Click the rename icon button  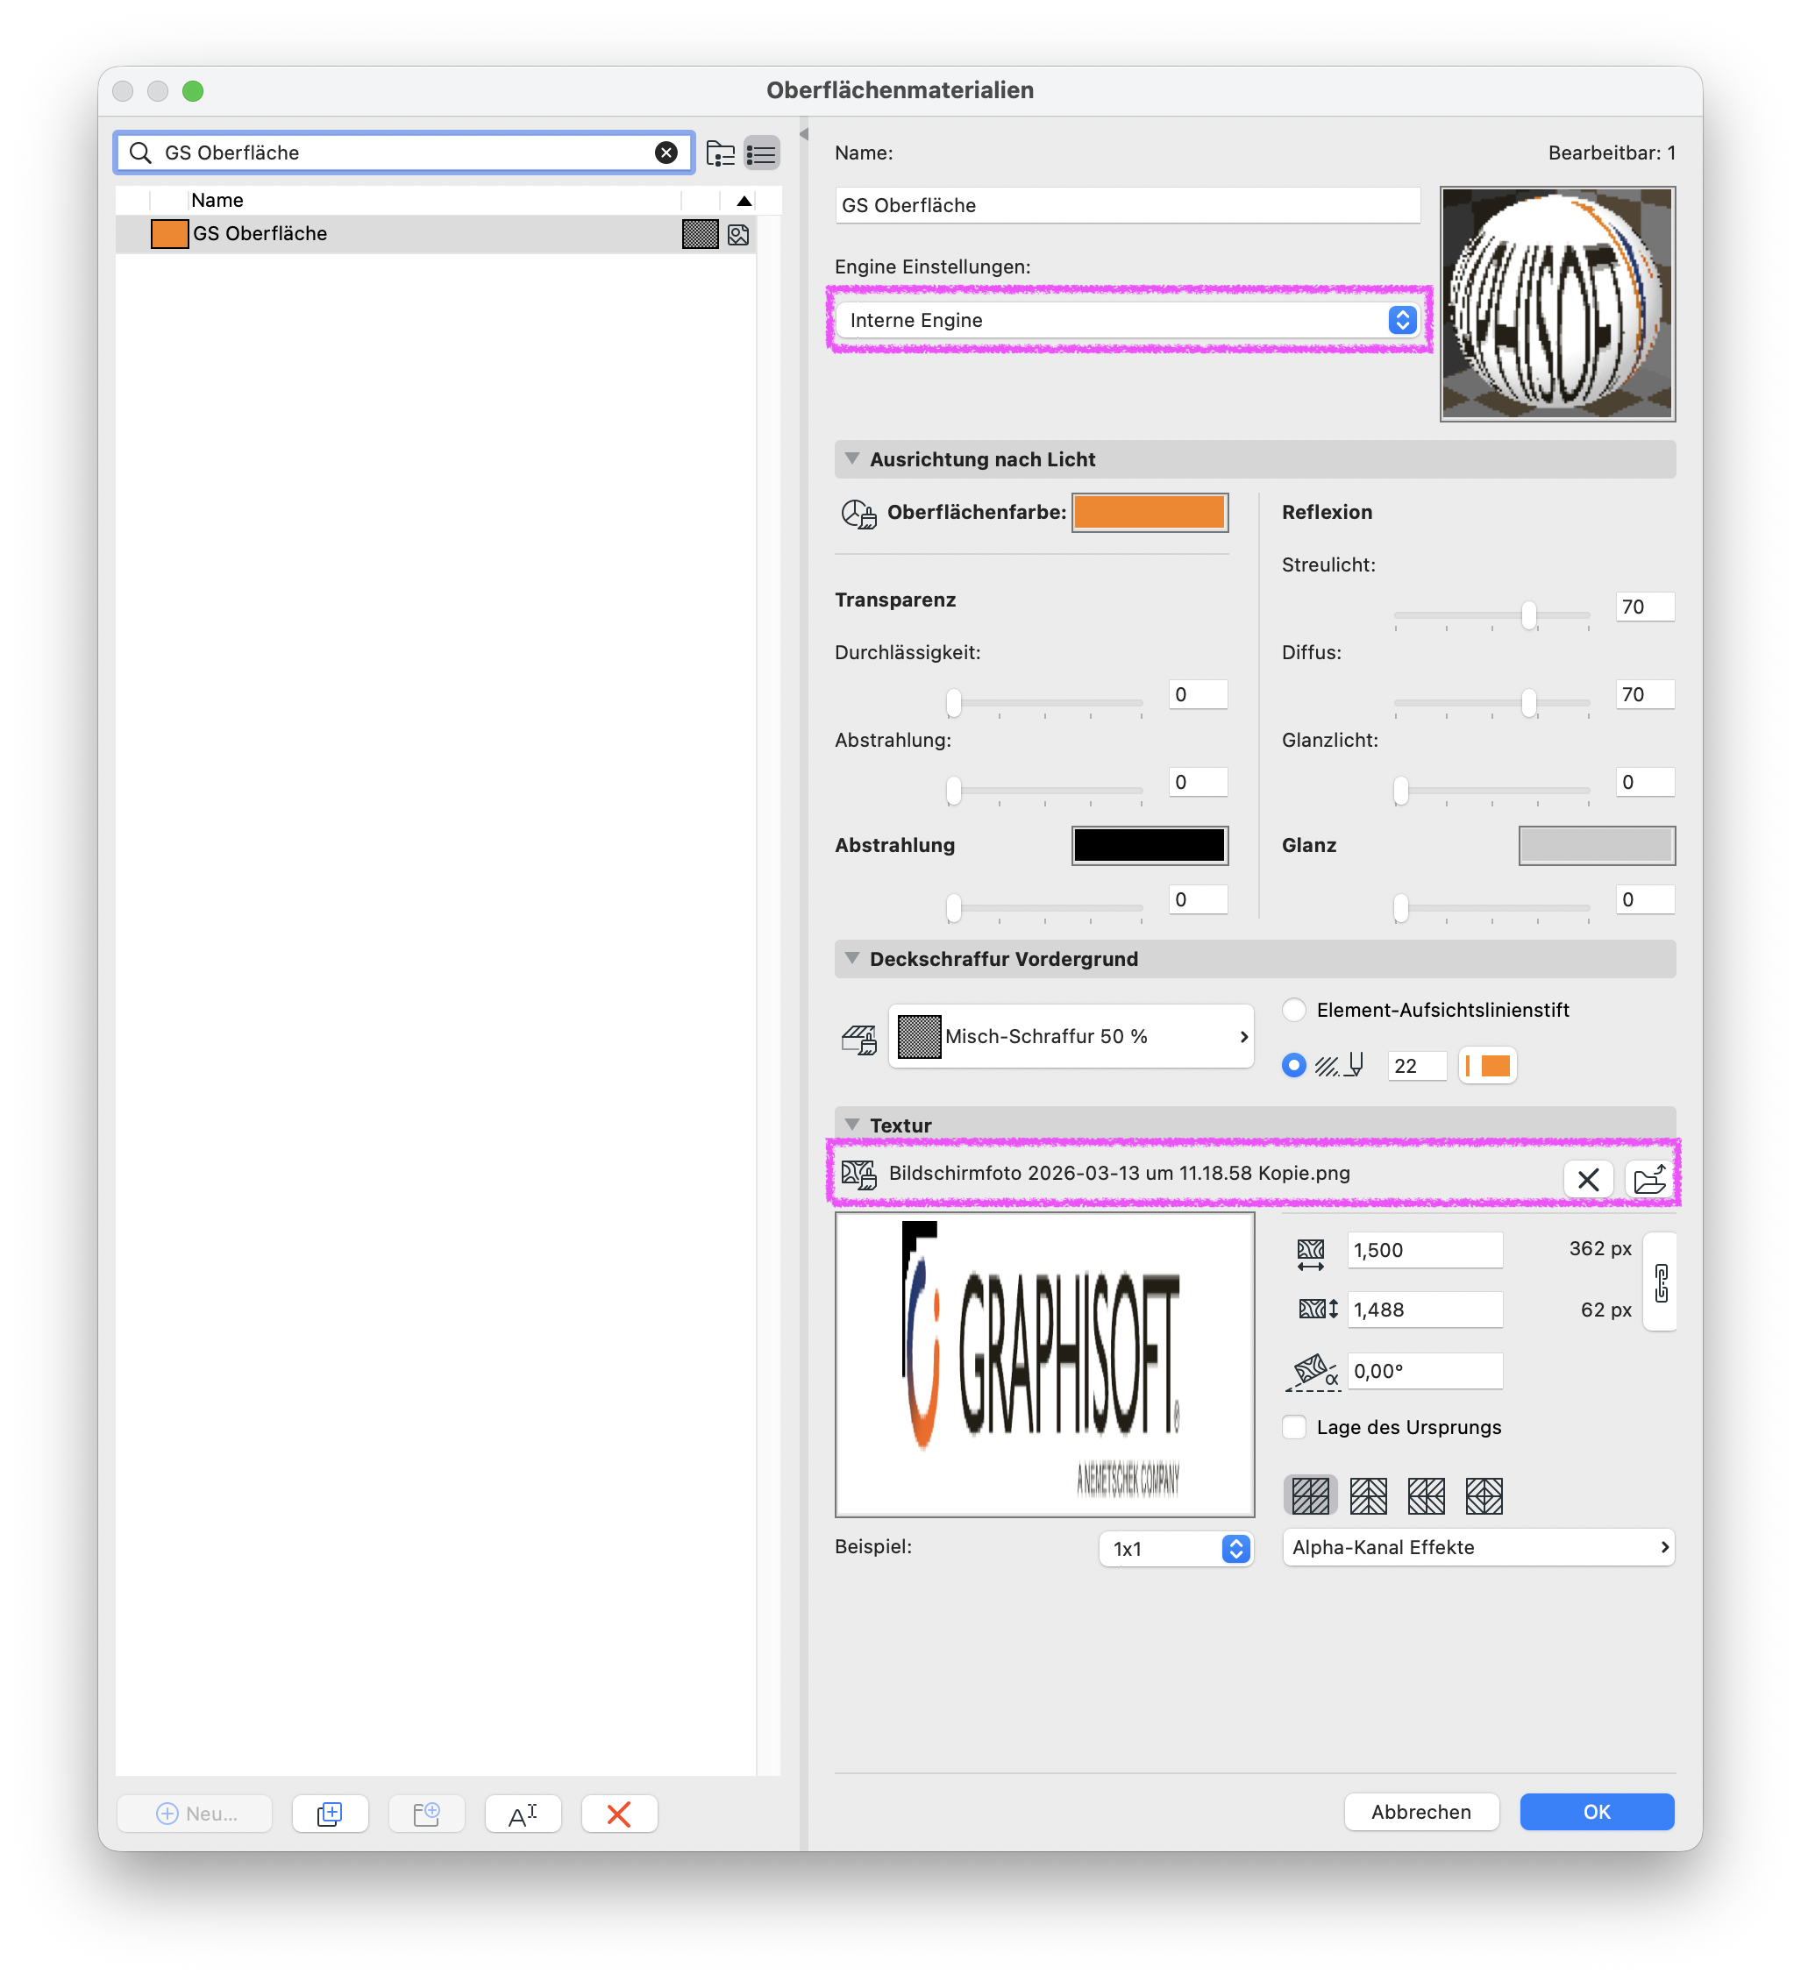click(x=523, y=1813)
